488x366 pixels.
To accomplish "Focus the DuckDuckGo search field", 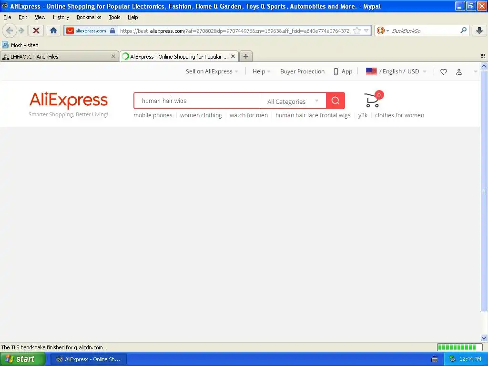I will (x=424, y=31).
